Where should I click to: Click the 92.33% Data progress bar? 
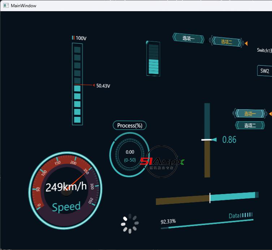(207, 224)
